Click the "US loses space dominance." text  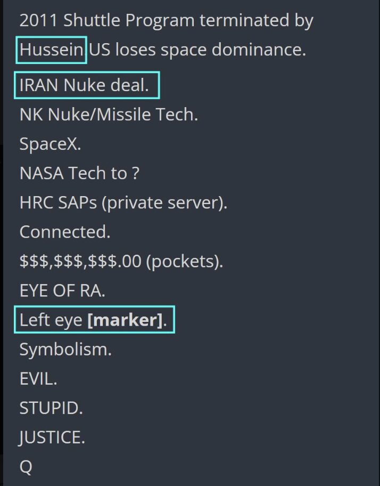[x=197, y=50]
